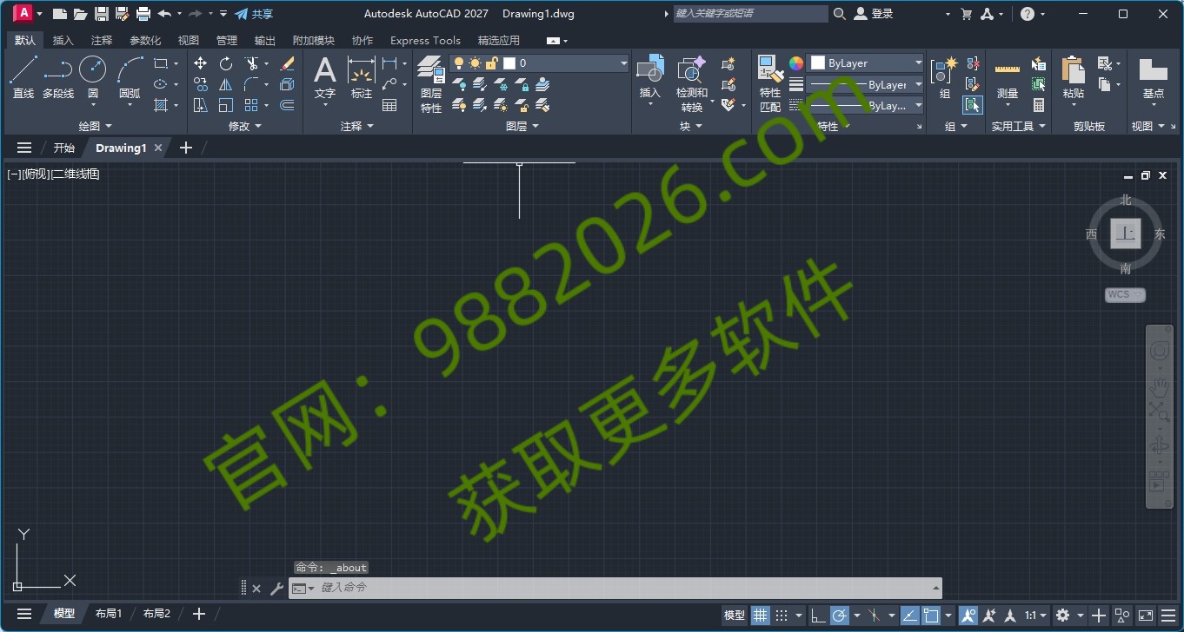Open the Express Tools ribbon tab
Image resolution: width=1184 pixels, height=632 pixels.
tap(425, 40)
